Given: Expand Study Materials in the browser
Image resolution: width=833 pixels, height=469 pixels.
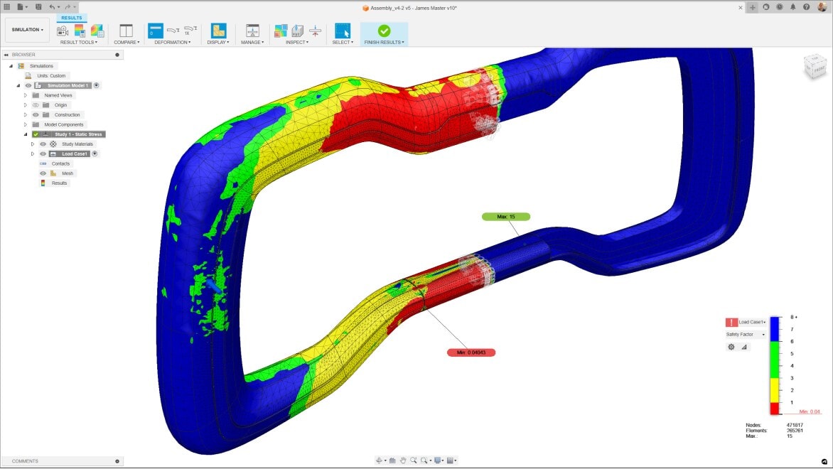Looking at the screenshot, I should click(x=32, y=144).
